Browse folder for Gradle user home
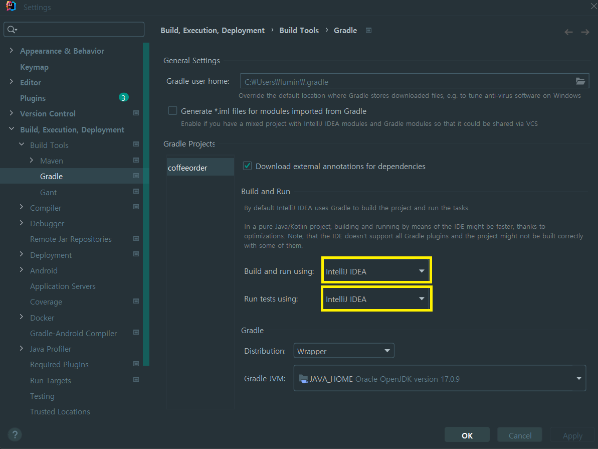The width and height of the screenshot is (598, 449). [580, 81]
